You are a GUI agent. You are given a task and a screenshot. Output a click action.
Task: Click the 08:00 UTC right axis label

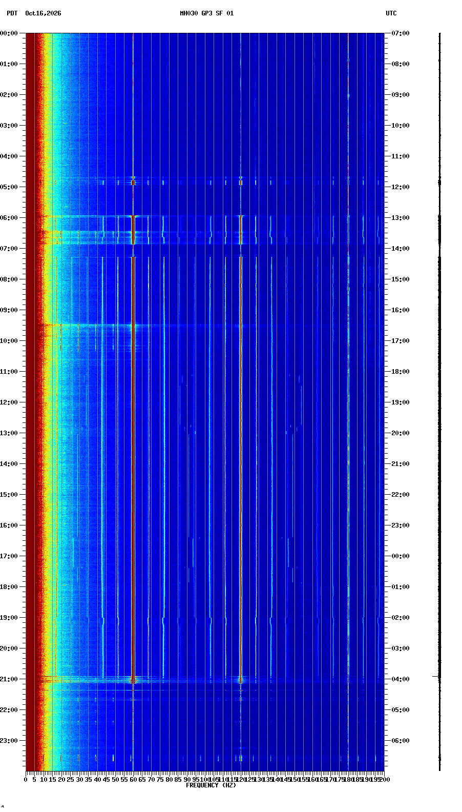[x=401, y=64]
